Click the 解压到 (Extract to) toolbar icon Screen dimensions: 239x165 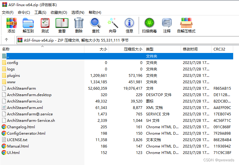28,23
